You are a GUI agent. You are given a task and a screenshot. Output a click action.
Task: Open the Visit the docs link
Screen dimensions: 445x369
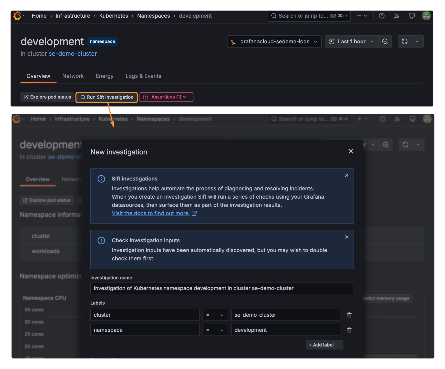click(151, 213)
